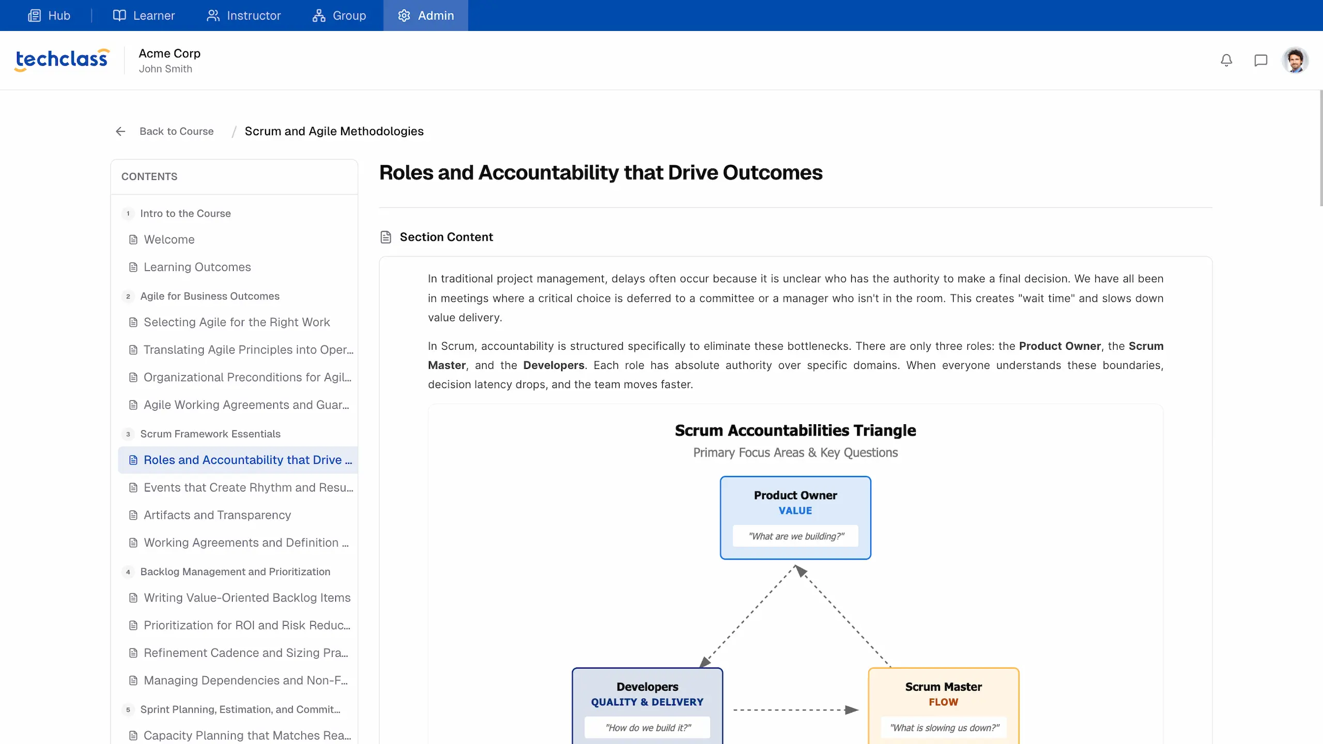
Task: Switch to the Hub tab
Action: (x=49, y=16)
